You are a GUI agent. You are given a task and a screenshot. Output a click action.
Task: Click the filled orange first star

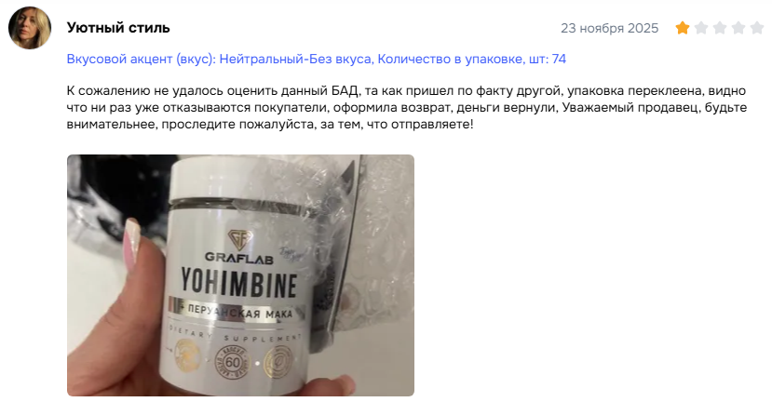[x=683, y=28]
